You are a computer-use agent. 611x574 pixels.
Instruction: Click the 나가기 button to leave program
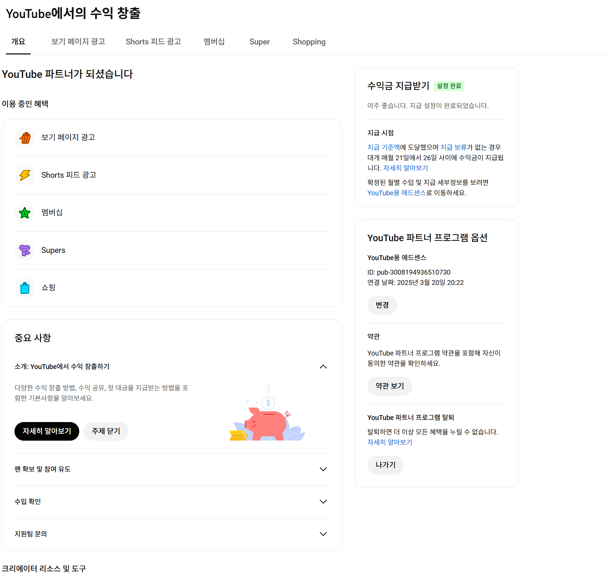coord(385,465)
